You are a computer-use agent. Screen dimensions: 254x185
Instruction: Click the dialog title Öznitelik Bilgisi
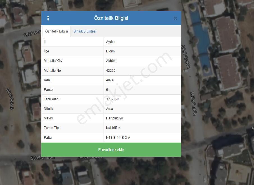tap(111, 18)
